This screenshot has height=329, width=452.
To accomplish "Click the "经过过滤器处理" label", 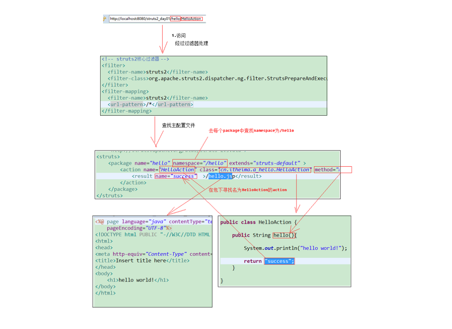I will click(191, 43).
